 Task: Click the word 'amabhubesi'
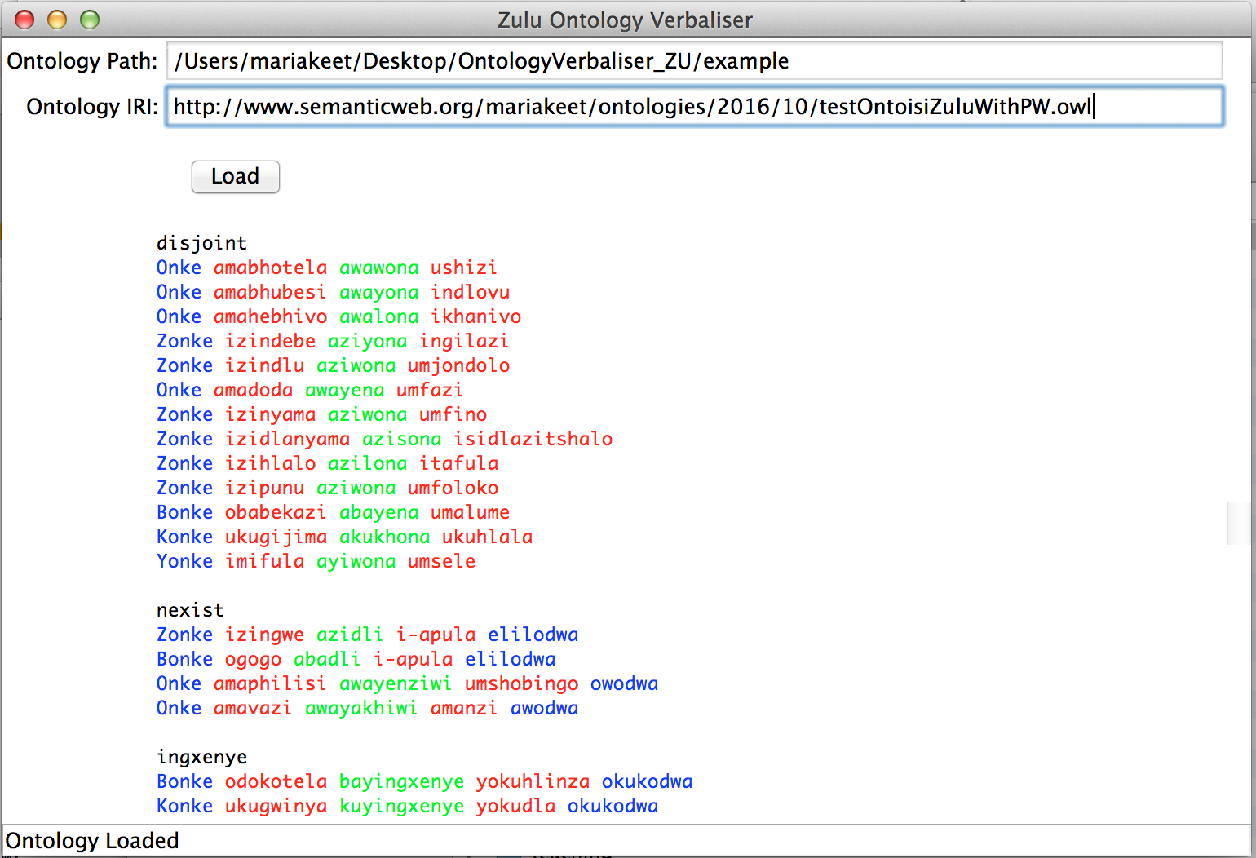coord(270,292)
